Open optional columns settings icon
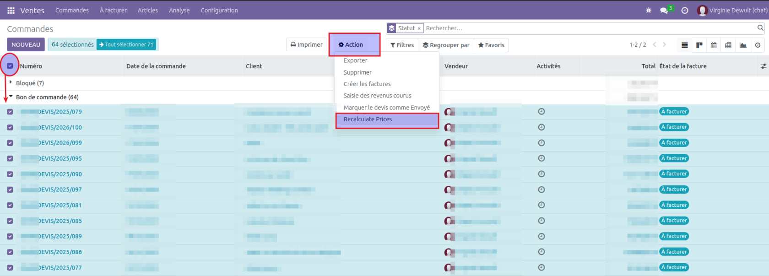This screenshot has width=769, height=276. click(x=763, y=66)
